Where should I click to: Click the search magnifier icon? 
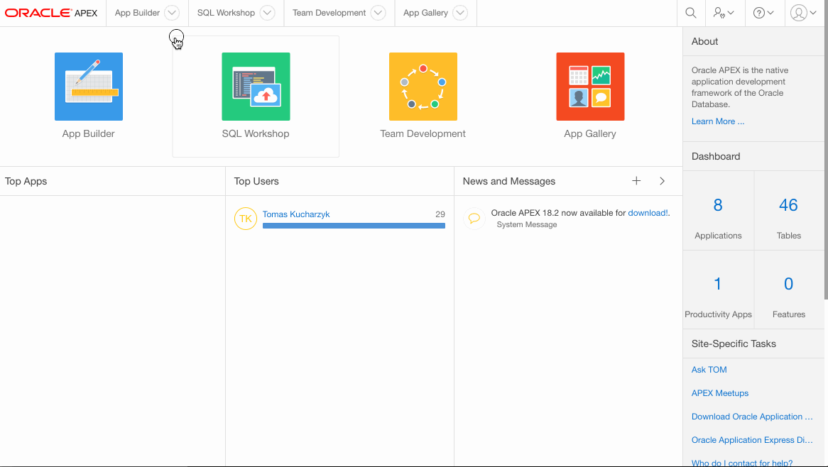click(x=690, y=13)
